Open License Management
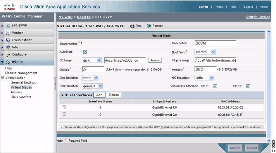This screenshot has width=276, height=153. 21,73
